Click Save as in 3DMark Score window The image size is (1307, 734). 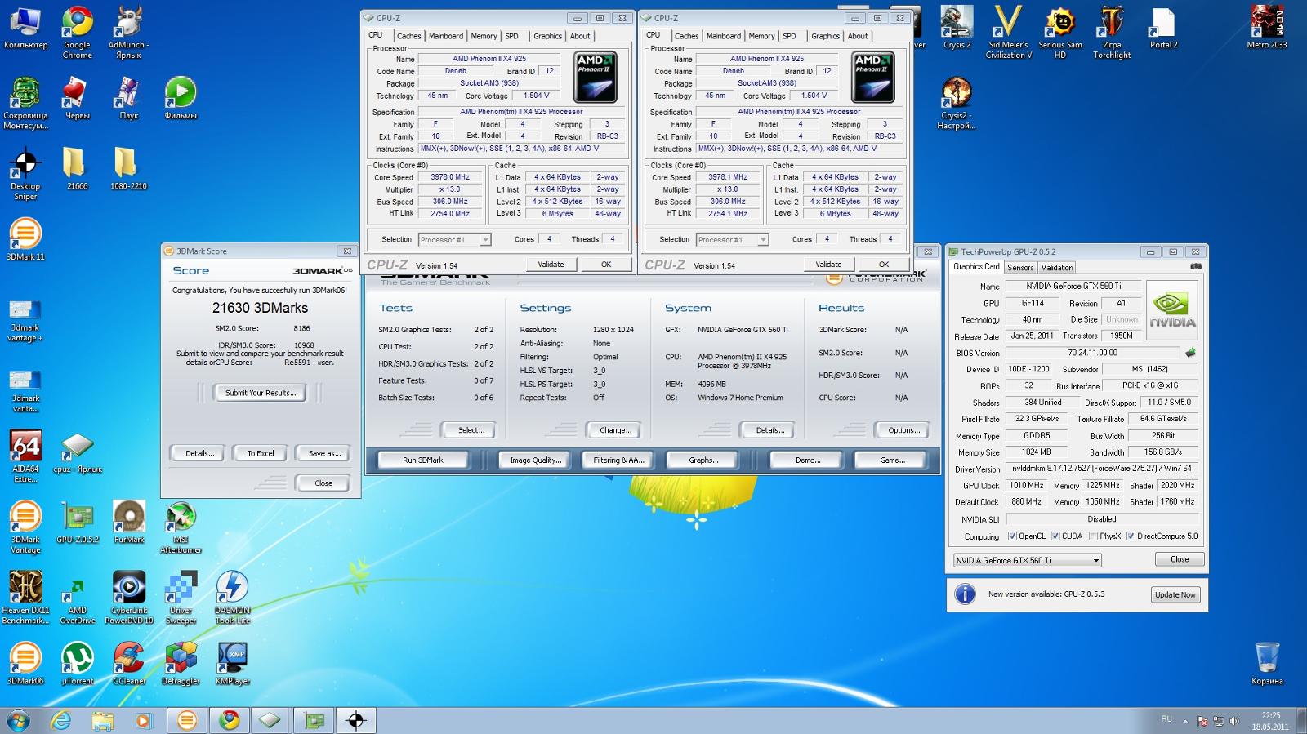coord(323,453)
